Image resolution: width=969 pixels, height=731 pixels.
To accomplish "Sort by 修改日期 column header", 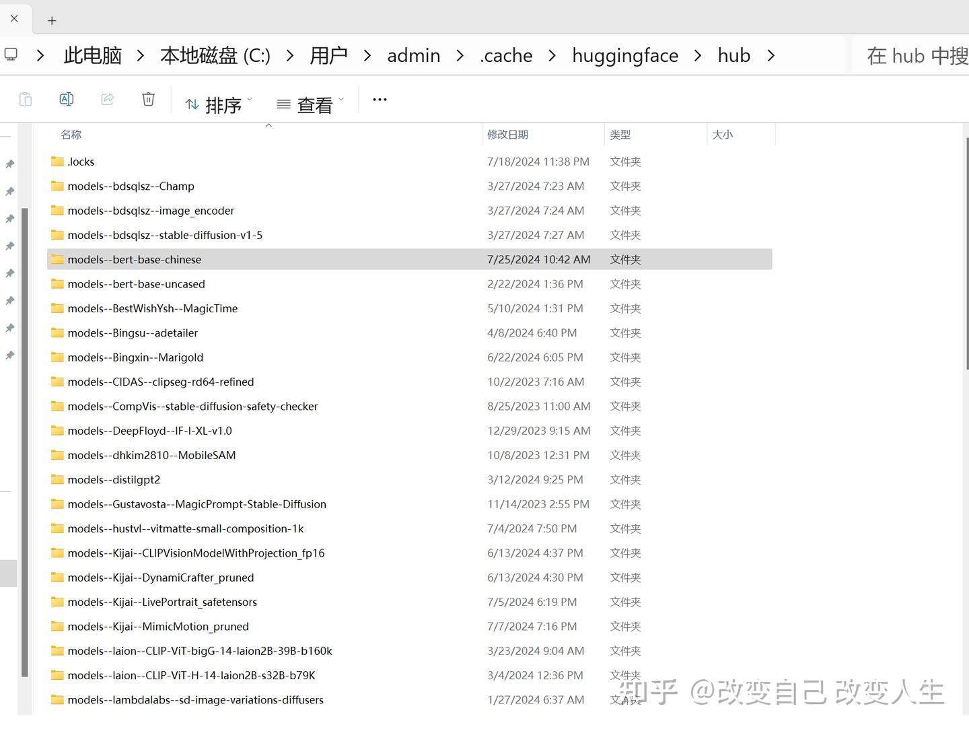I will pyautogui.click(x=508, y=135).
